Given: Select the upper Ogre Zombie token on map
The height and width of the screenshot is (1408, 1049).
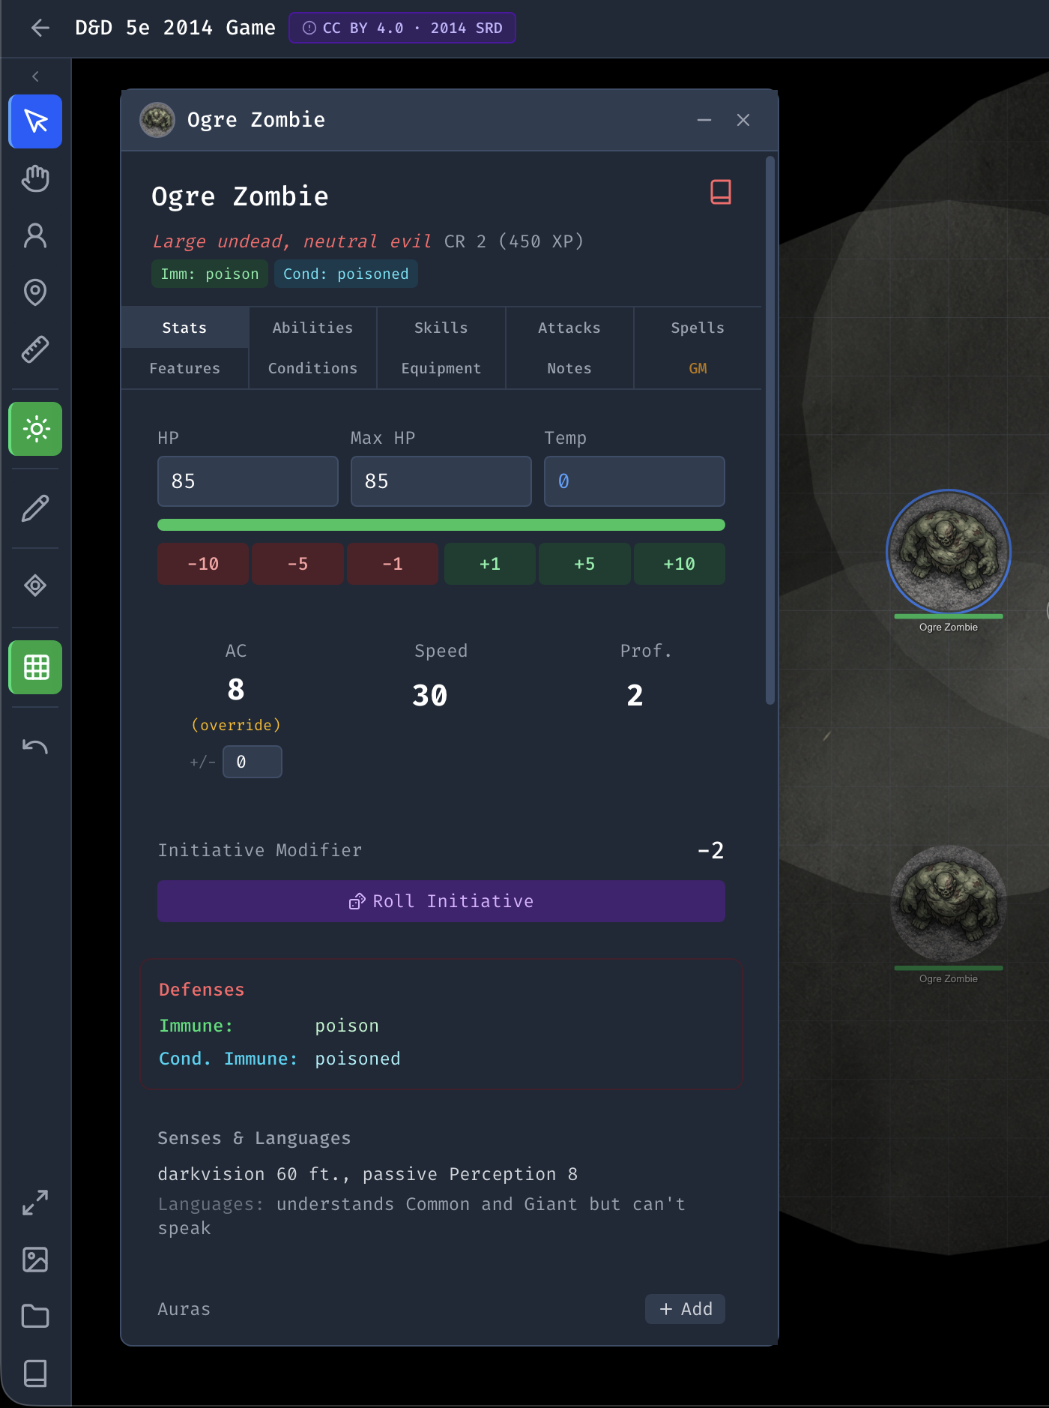Looking at the screenshot, I should tap(949, 553).
